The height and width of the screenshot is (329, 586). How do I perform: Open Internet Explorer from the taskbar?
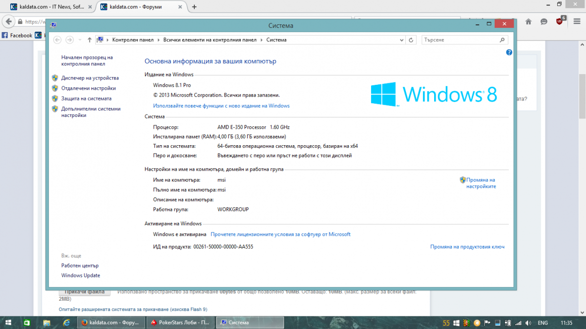65,322
